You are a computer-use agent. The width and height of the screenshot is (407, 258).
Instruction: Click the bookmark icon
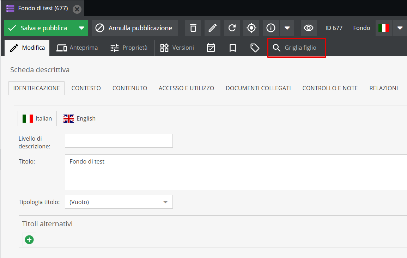[233, 48]
